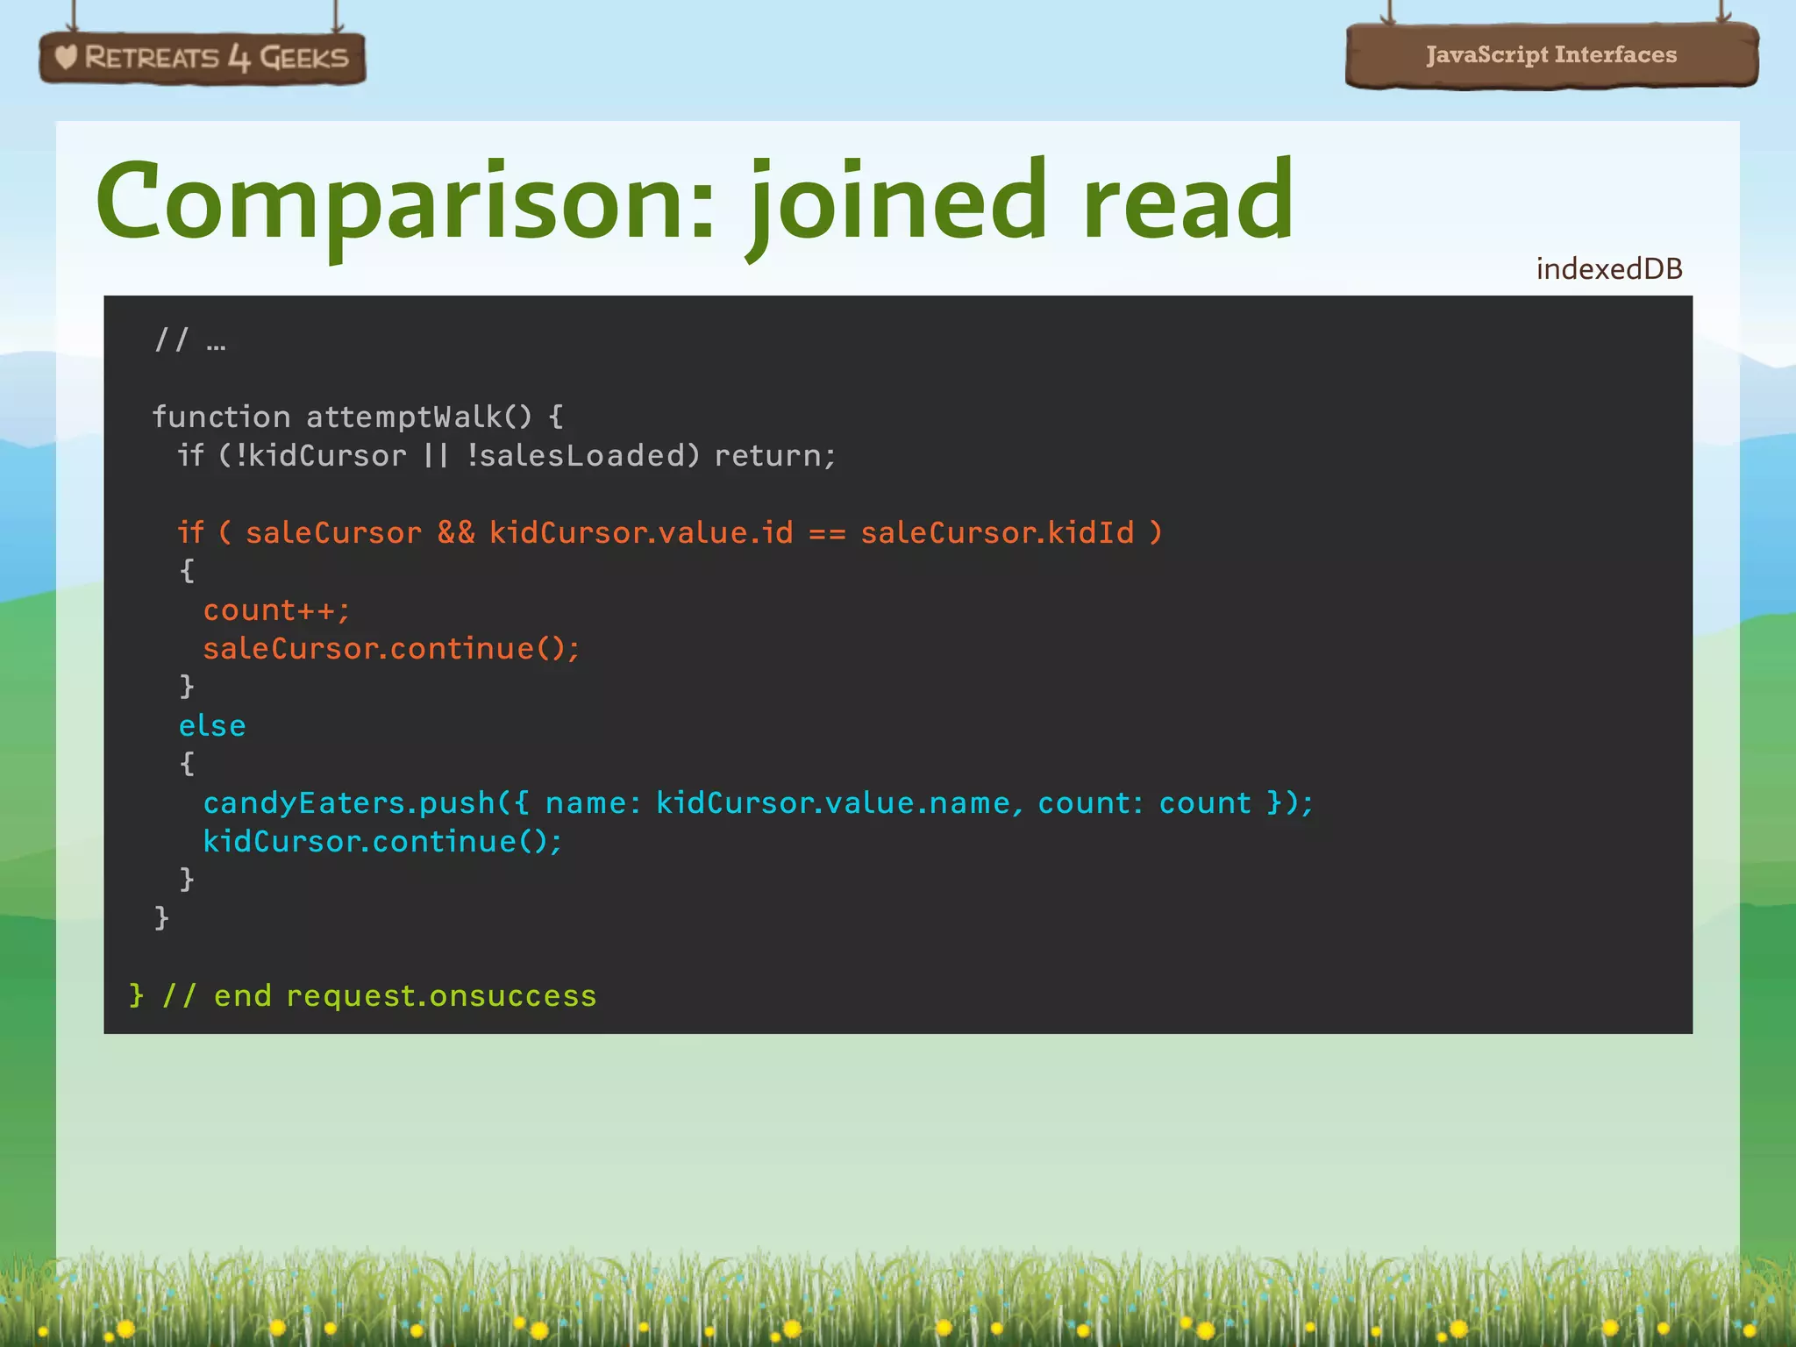Viewport: 1796px width, 1347px height.
Task: Click the '} // end request.onsuccess' comment
Action: point(363,995)
